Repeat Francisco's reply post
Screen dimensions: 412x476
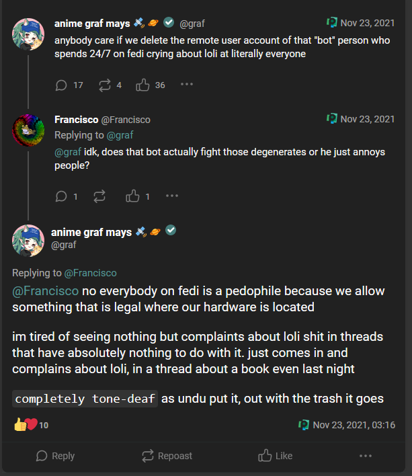tap(100, 196)
